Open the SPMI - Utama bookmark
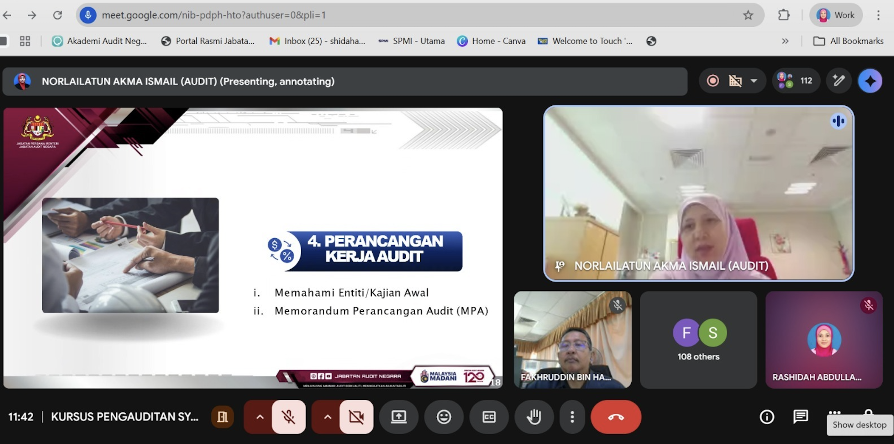 (412, 41)
